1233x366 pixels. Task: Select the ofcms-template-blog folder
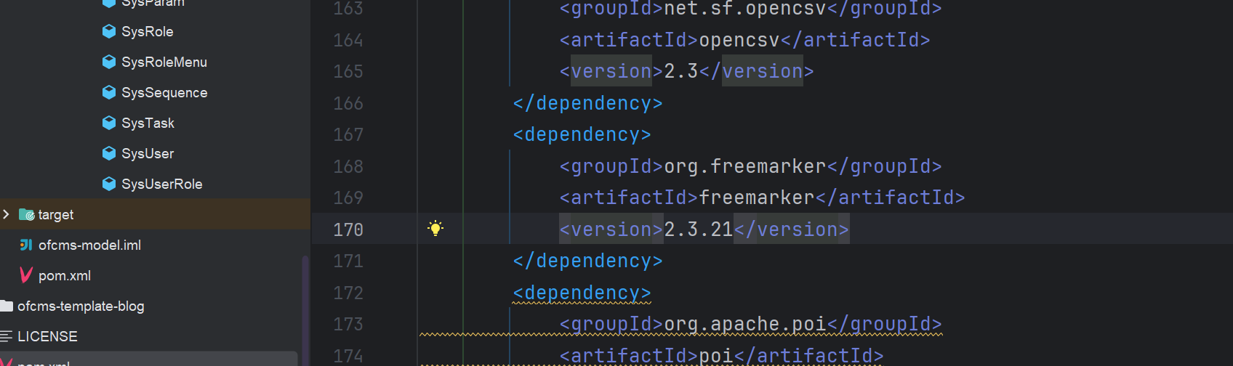point(81,306)
